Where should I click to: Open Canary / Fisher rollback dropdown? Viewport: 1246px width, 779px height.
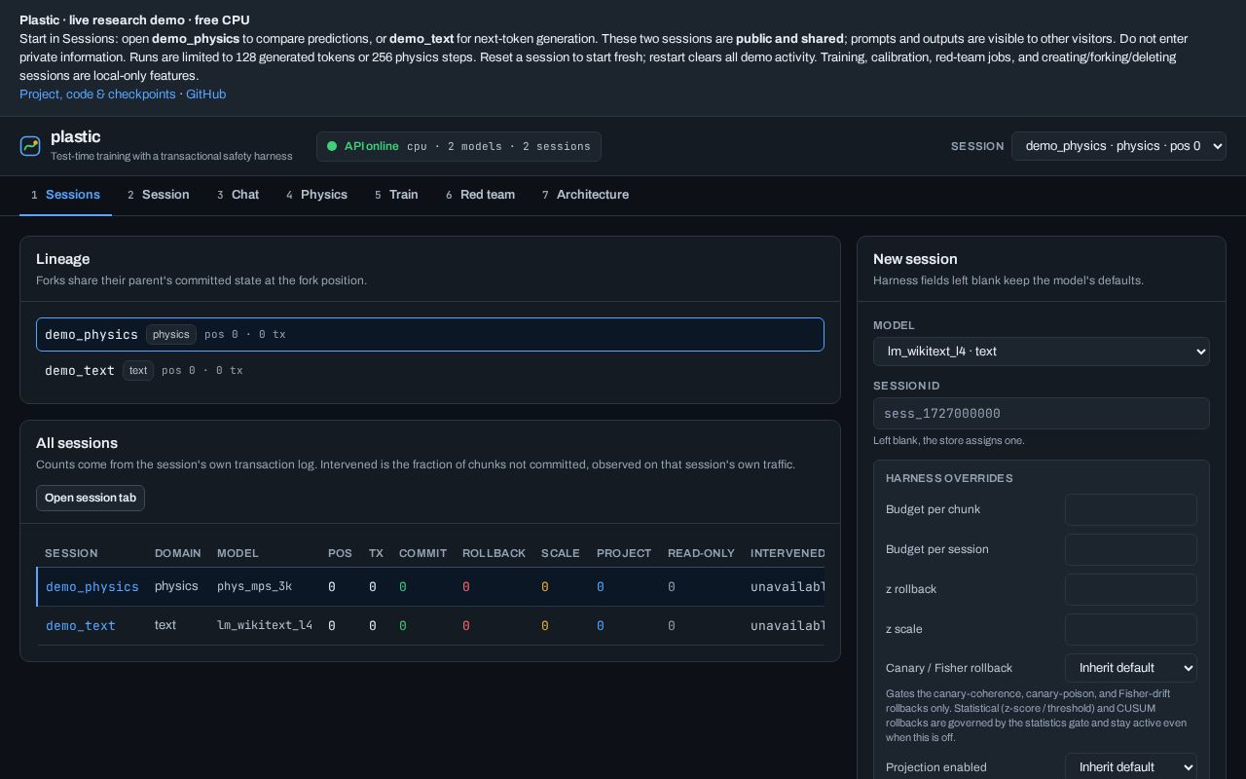[x=1131, y=668]
